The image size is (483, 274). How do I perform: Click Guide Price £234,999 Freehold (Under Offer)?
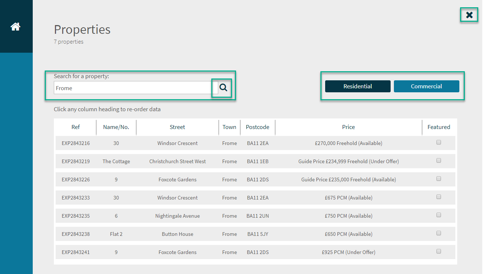[x=348, y=161]
